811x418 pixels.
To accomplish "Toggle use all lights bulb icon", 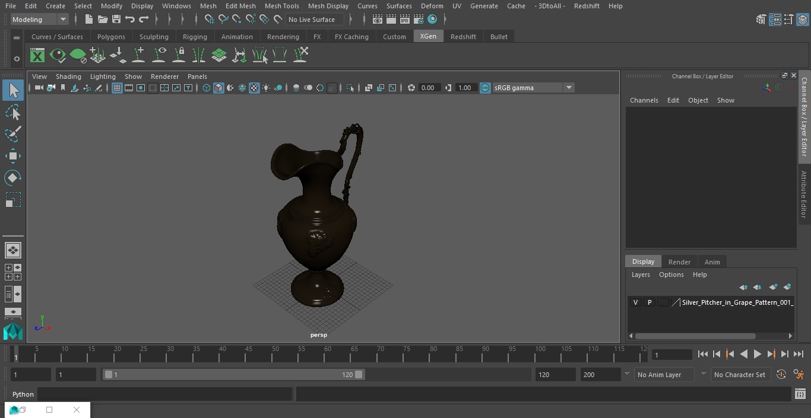I will click(266, 88).
